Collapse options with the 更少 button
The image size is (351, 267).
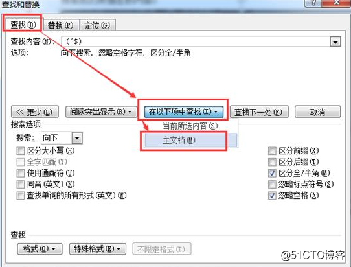pyautogui.click(x=35, y=111)
